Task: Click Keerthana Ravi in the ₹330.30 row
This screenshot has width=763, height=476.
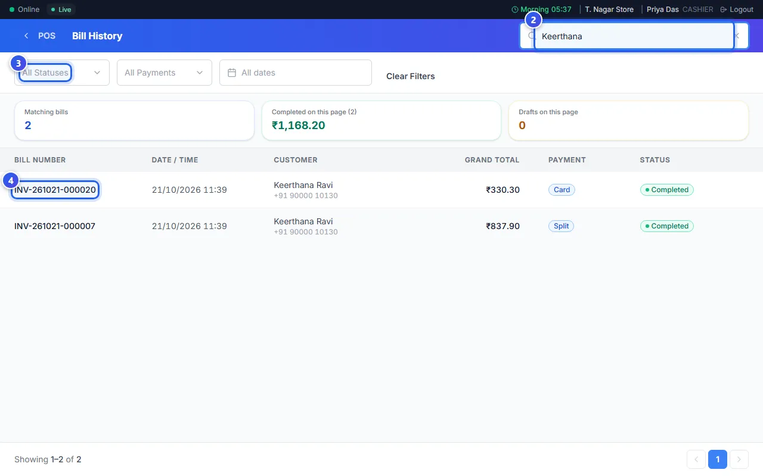Action: 303,185
